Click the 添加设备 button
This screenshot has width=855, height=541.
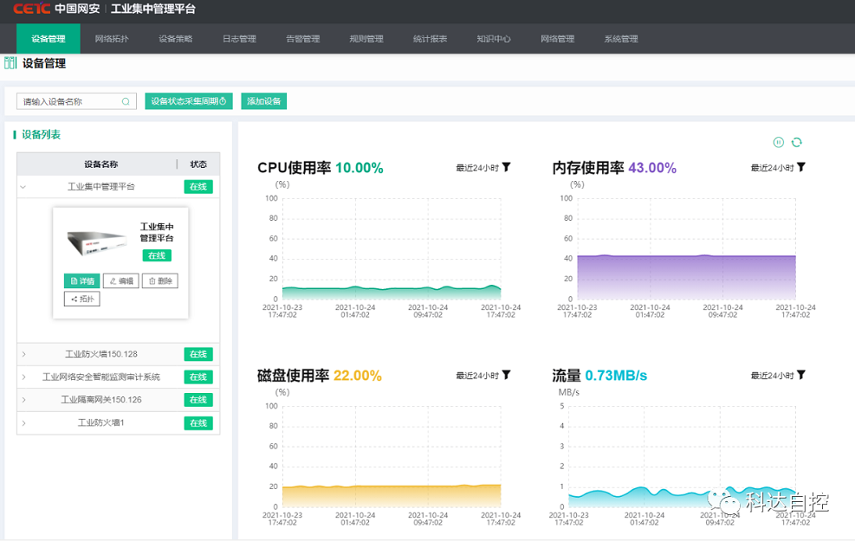(263, 100)
